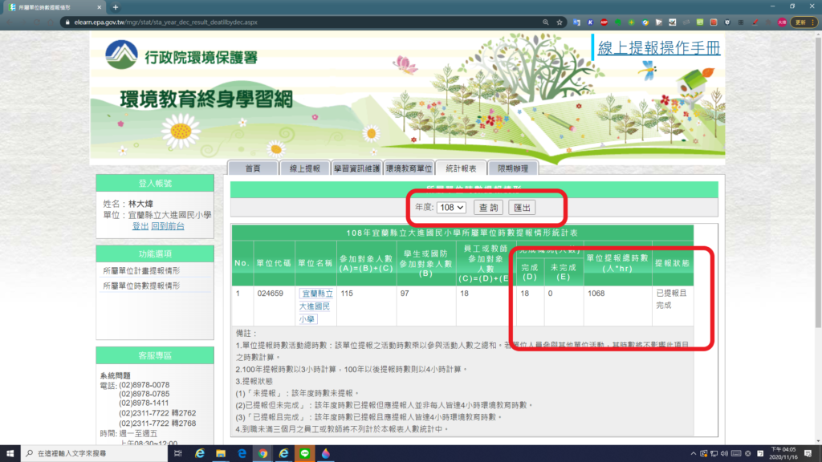This screenshot has height=462, width=822.
Task: Open the notification center icon
Action: click(808, 453)
